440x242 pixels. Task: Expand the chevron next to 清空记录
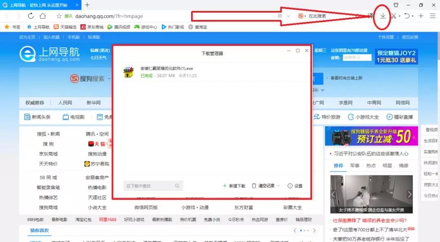point(278,186)
